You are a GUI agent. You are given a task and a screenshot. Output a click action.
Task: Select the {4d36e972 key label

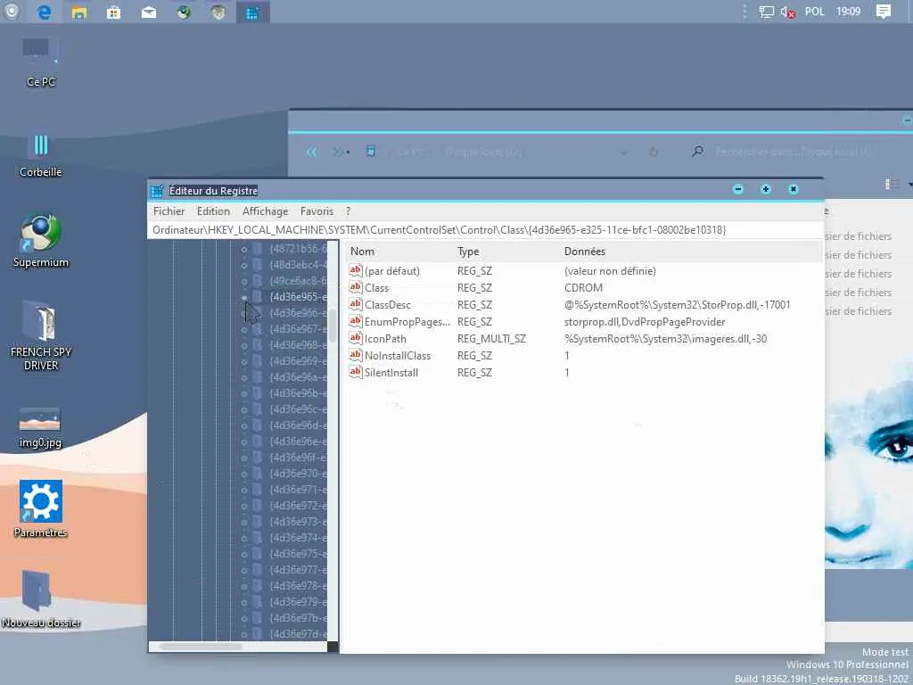[x=298, y=506]
